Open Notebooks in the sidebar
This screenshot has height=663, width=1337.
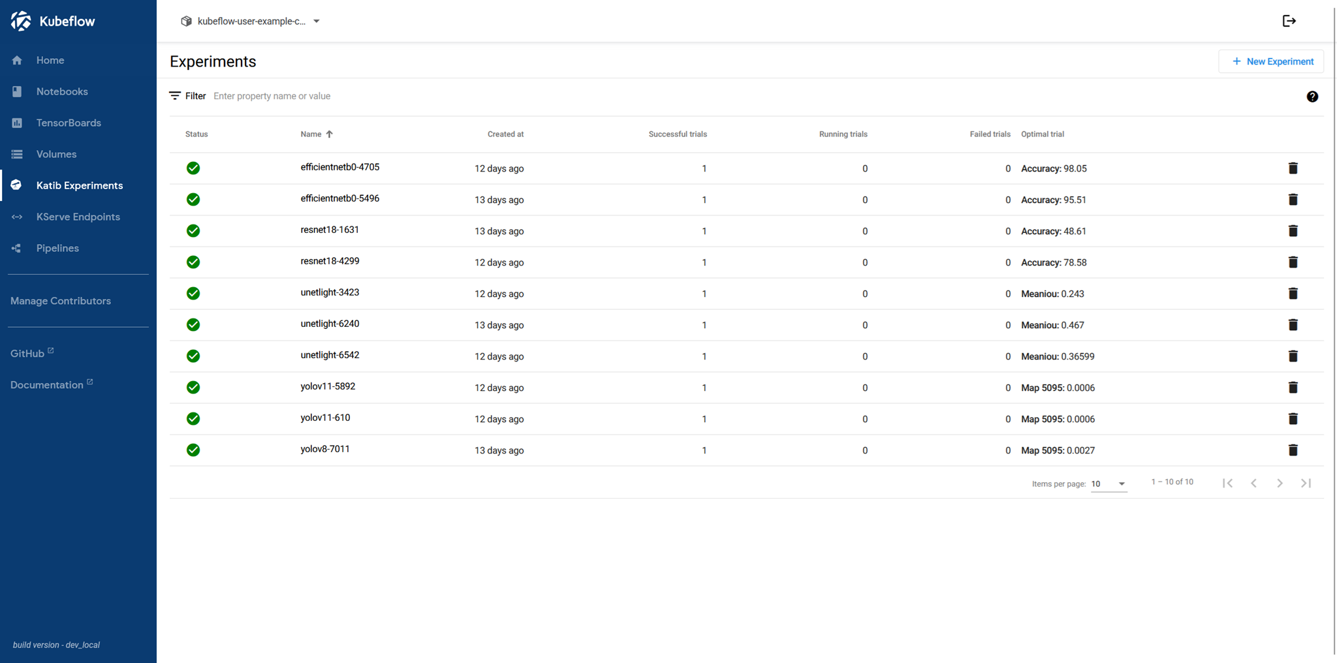tap(62, 91)
